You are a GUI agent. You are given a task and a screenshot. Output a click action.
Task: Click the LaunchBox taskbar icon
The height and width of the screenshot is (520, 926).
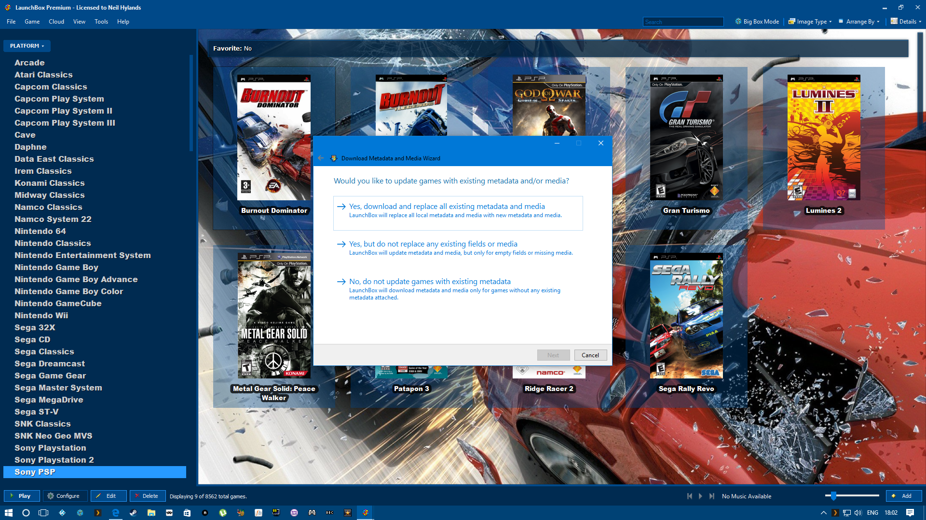[366, 513]
